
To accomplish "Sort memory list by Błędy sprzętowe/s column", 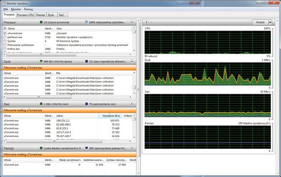I will pyautogui.click(x=69, y=160).
